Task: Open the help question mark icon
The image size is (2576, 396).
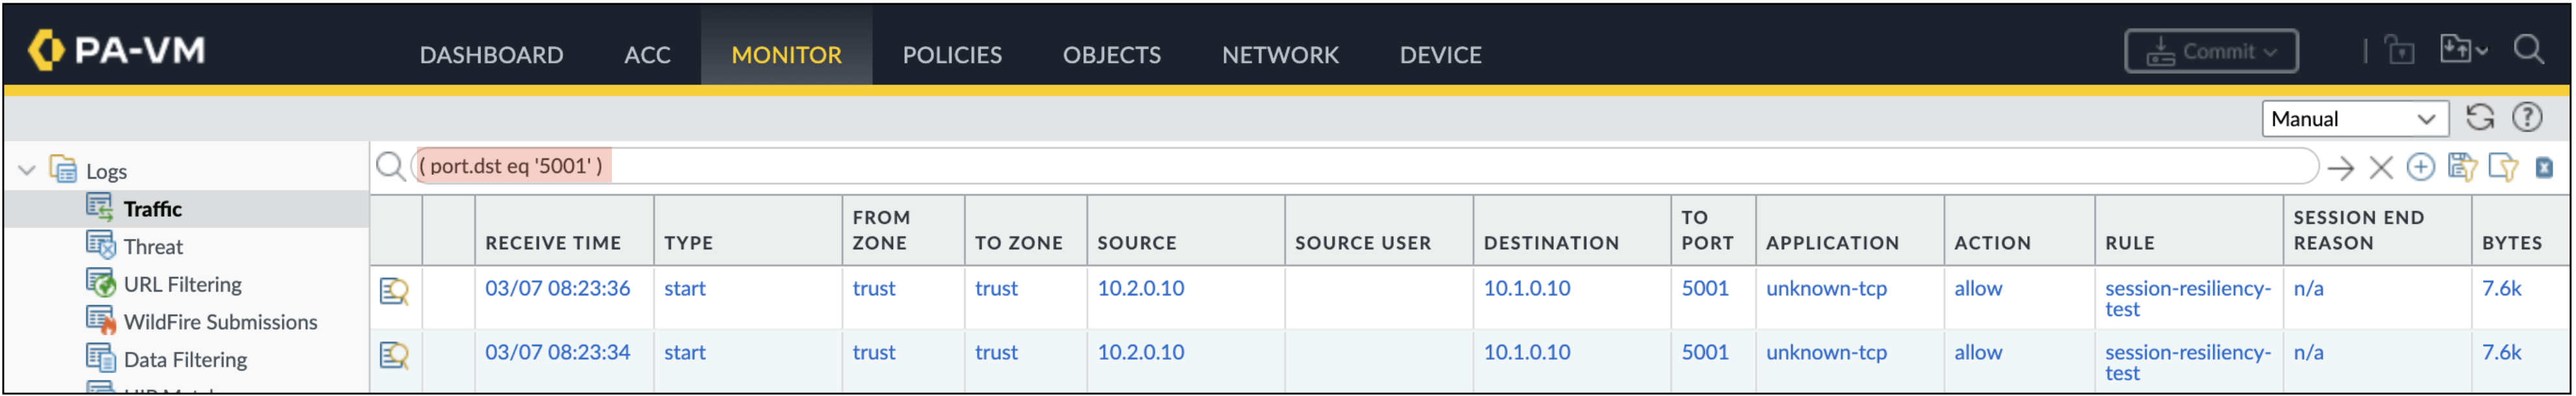Action: [2527, 118]
